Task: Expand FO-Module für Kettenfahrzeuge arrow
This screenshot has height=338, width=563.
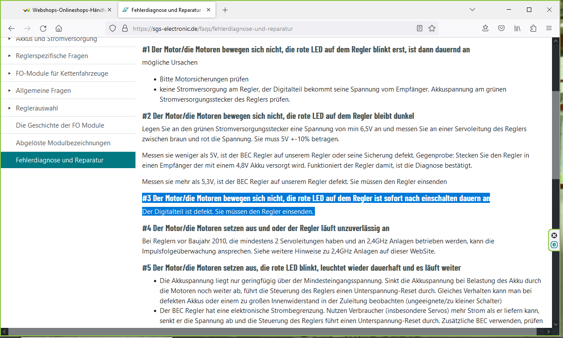Action: point(10,73)
